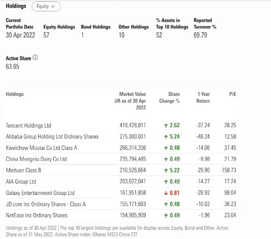Viewport: 271px width, 239px height.
Task: Select JD.com market value 155,171,683
Action: (x=133, y=204)
